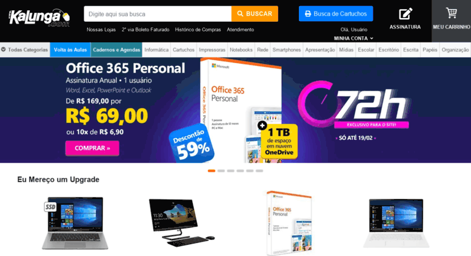The width and height of the screenshot is (471, 256).
Task: Open the Nossas Lojas link
Action: (101, 30)
